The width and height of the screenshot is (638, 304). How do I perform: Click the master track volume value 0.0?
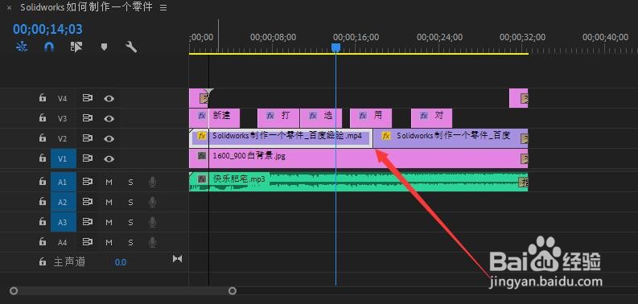point(121,262)
